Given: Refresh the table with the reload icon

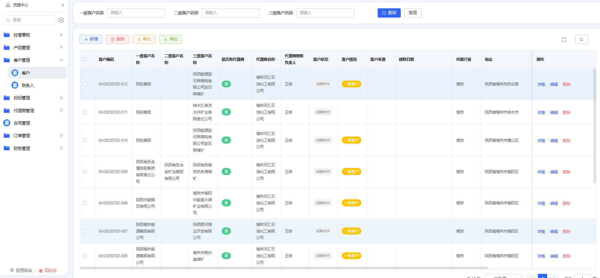Looking at the screenshot, I should click(581, 39).
